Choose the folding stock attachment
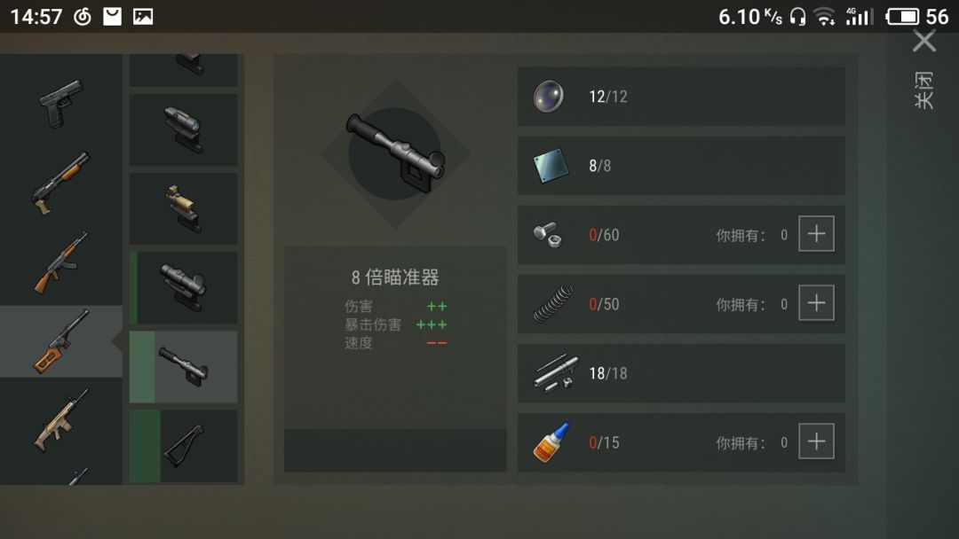The height and width of the screenshot is (539, 959). tap(184, 446)
